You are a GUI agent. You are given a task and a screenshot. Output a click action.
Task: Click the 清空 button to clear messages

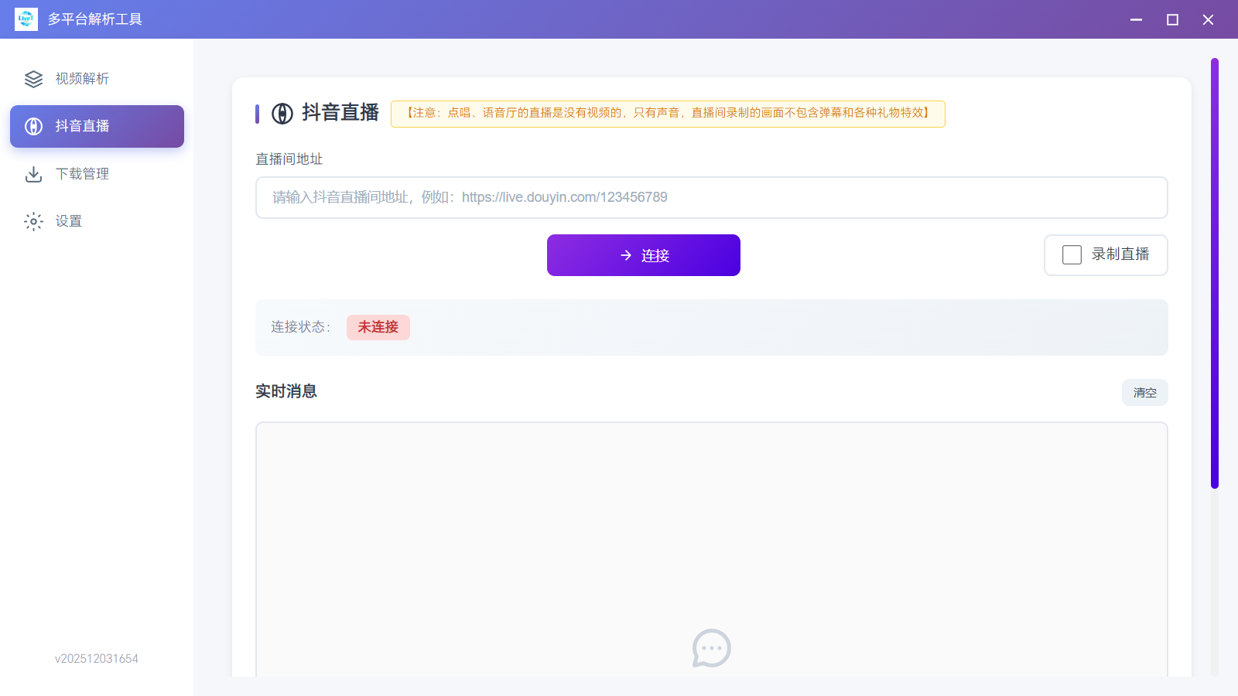pyautogui.click(x=1144, y=392)
